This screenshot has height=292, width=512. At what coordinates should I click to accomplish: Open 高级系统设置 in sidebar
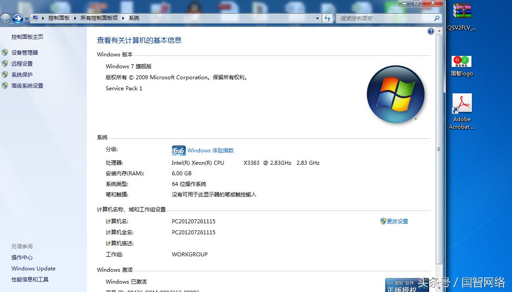[27, 86]
